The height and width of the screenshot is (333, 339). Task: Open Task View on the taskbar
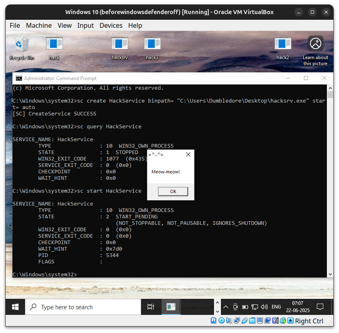pyautogui.click(x=151, y=307)
